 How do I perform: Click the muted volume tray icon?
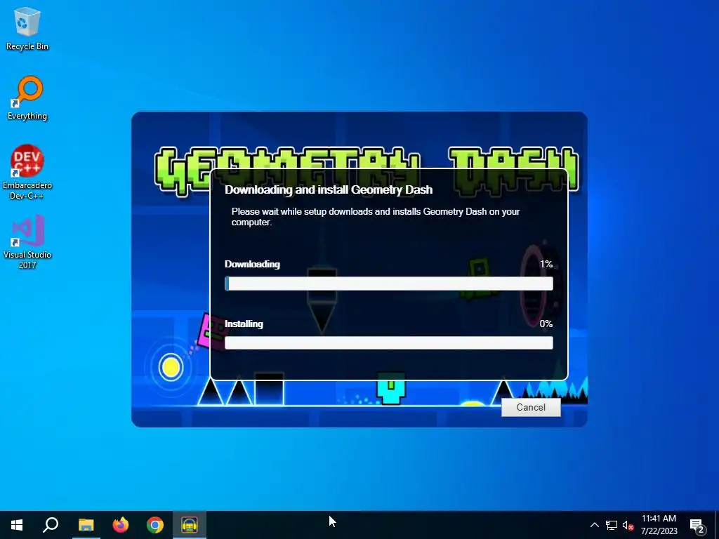point(628,525)
